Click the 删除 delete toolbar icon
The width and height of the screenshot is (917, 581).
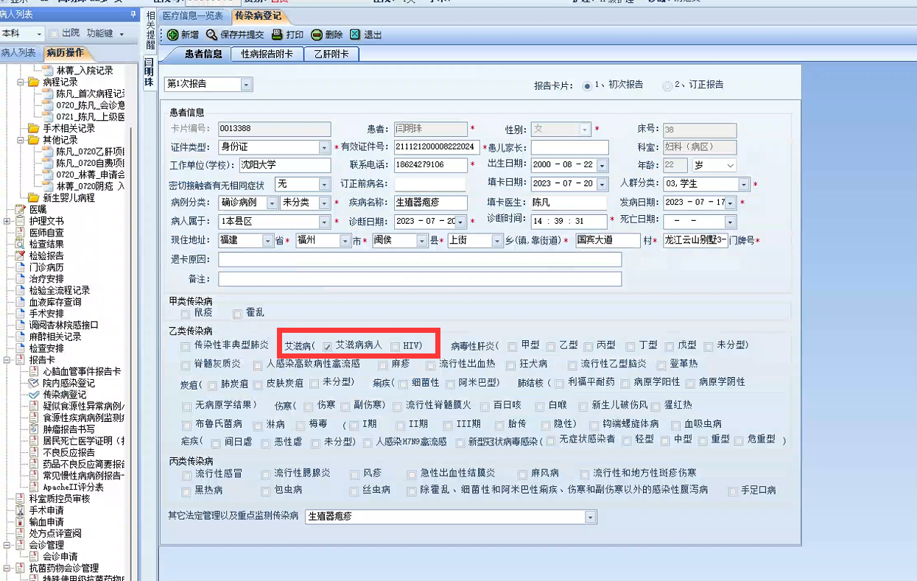pyautogui.click(x=316, y=35)
